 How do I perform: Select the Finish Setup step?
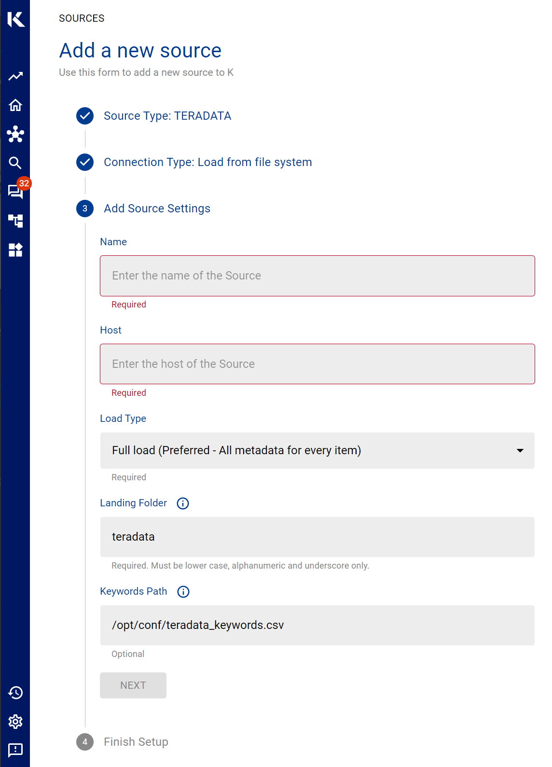pos(136,742)
